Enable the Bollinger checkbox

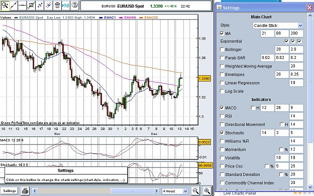[x=222, y=49]
